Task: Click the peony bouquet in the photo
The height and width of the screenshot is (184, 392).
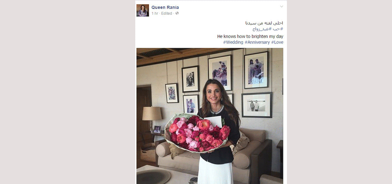Action: 197,134
